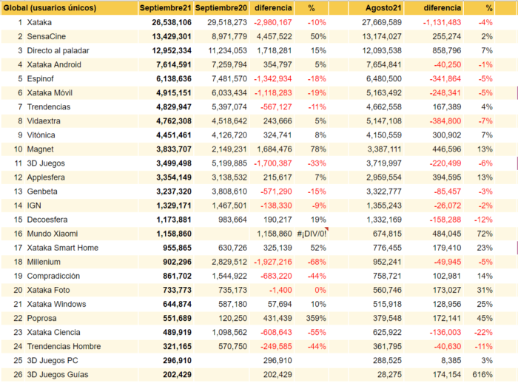This screenshot has width=518, height=383.
Task: Click Mundo Xiaomi's empty Septiembre20 cell
Action: (x=221, y=234)
